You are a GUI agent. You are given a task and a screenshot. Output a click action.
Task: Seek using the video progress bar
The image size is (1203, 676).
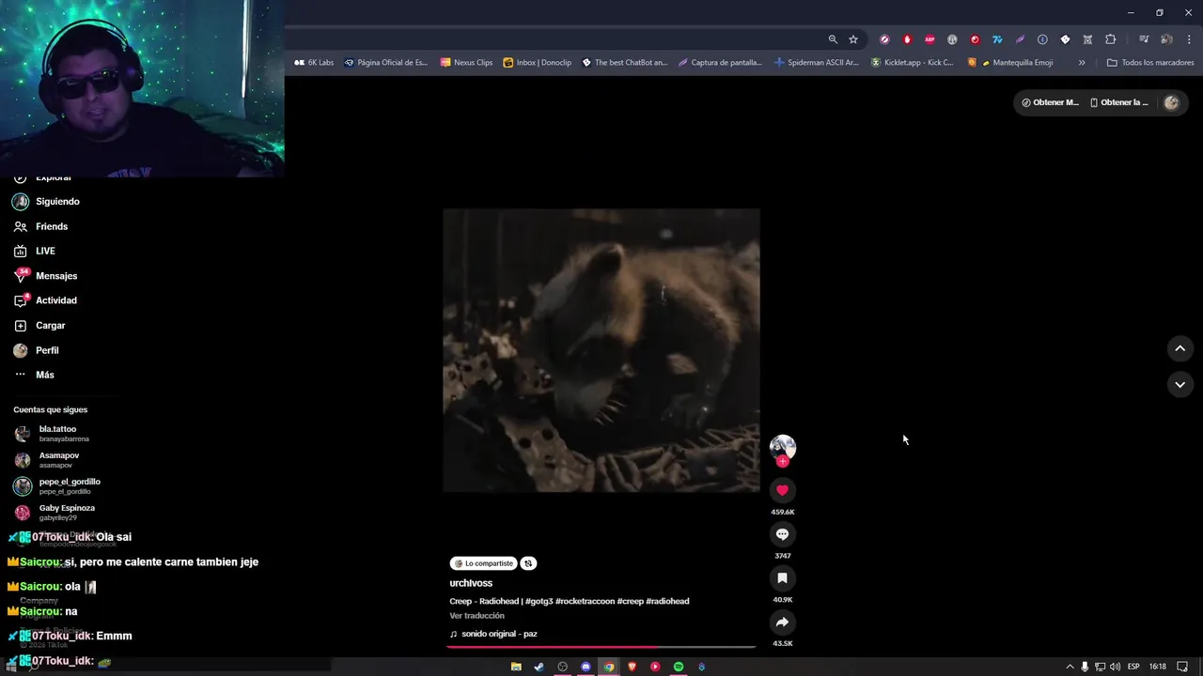pos(601,646)
